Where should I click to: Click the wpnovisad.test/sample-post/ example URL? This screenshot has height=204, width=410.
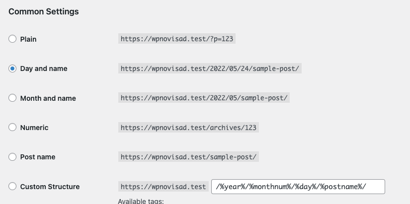188,157
